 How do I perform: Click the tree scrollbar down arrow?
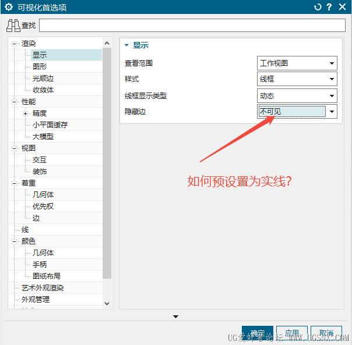[107, 304]
